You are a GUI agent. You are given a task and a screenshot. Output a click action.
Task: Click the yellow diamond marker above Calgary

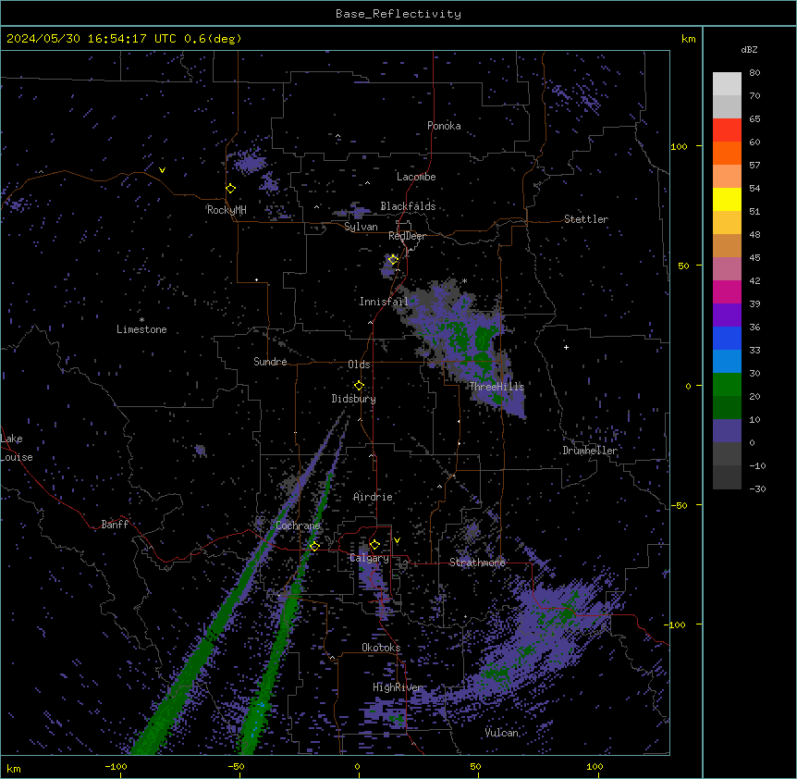(374, 545)
